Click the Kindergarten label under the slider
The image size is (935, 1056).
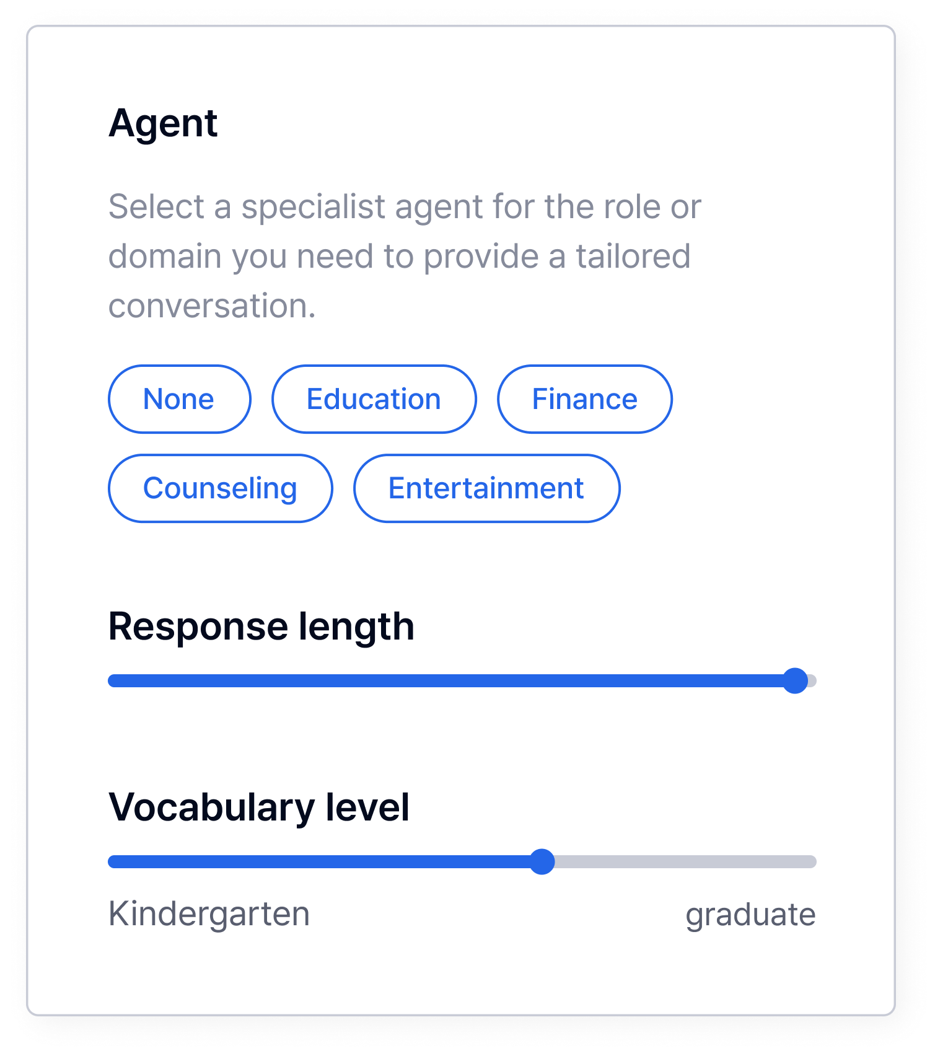[x=209, y=914]
